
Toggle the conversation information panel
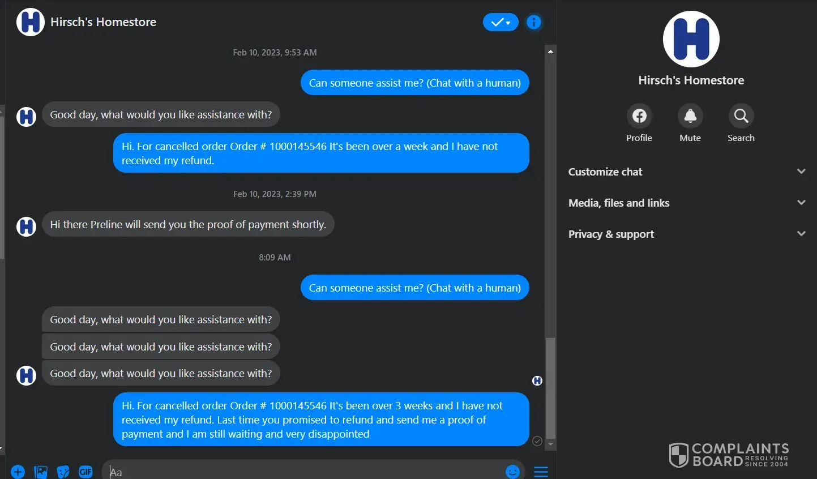534,22
